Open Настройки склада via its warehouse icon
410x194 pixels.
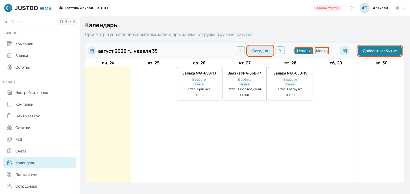point(9,93)
